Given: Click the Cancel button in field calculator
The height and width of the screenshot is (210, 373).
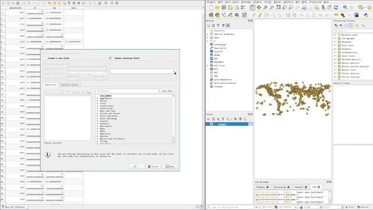Looking at the screenshot, I should click(x=153, y=166).
